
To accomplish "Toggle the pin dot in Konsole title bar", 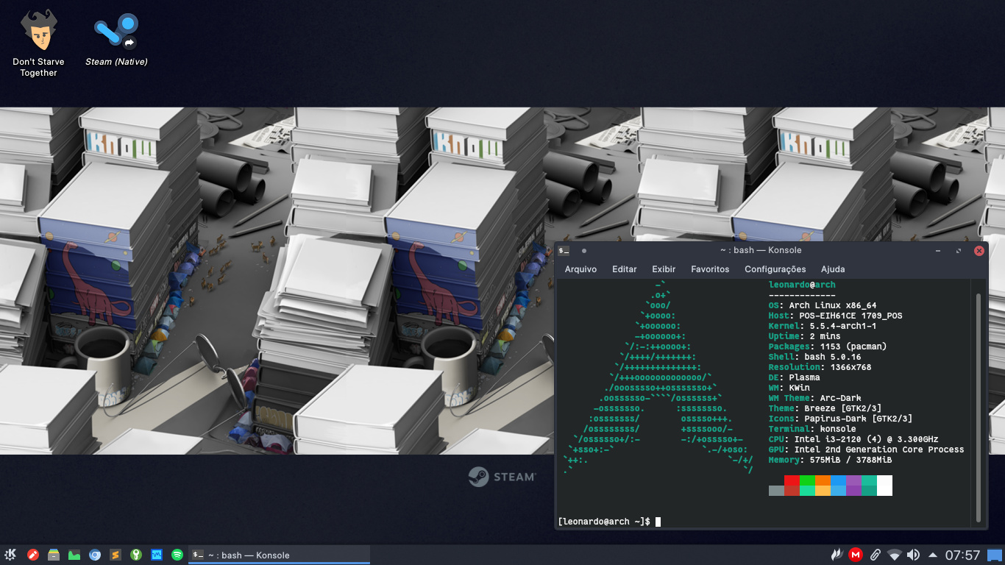I will (x=584, y=250).
